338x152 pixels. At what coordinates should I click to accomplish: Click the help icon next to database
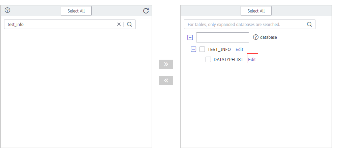(x=255, y=37)
